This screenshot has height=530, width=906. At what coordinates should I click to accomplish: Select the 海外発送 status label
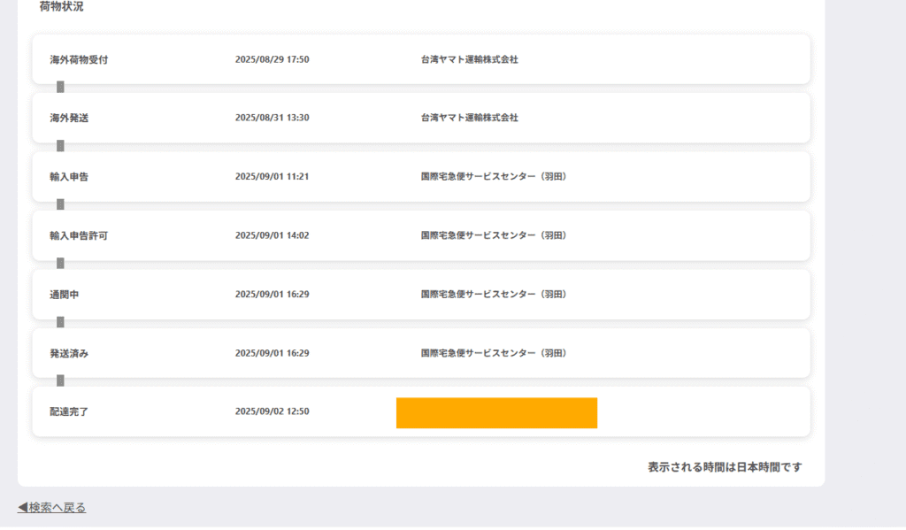[x=69, y=118]
